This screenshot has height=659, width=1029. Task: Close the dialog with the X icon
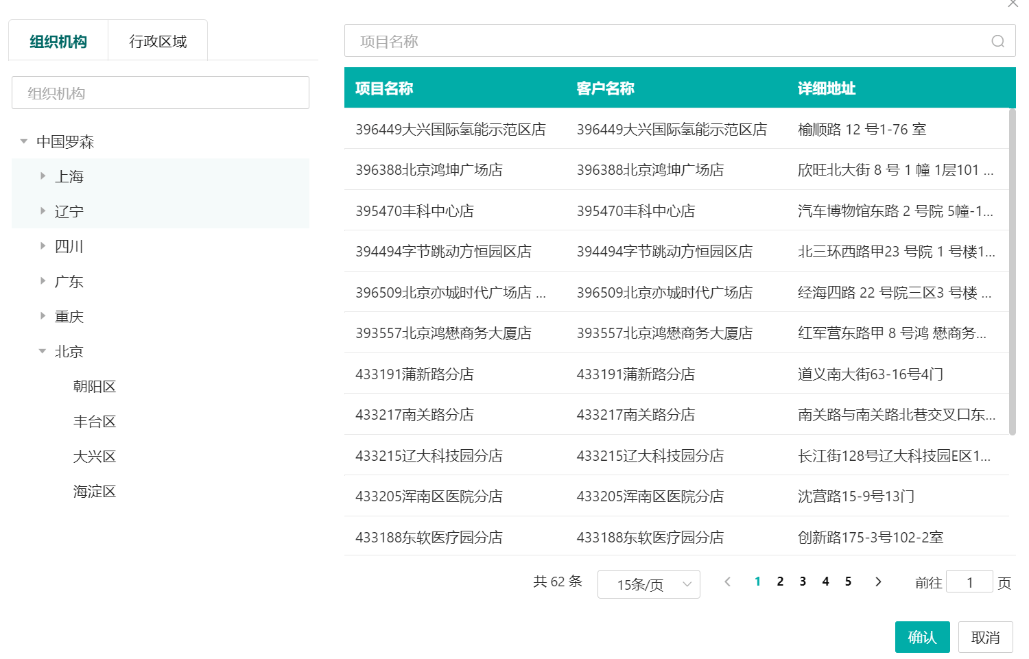coord(1013,3)
